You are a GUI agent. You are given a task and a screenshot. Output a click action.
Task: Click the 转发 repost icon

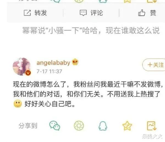click(x=27, y=13)
